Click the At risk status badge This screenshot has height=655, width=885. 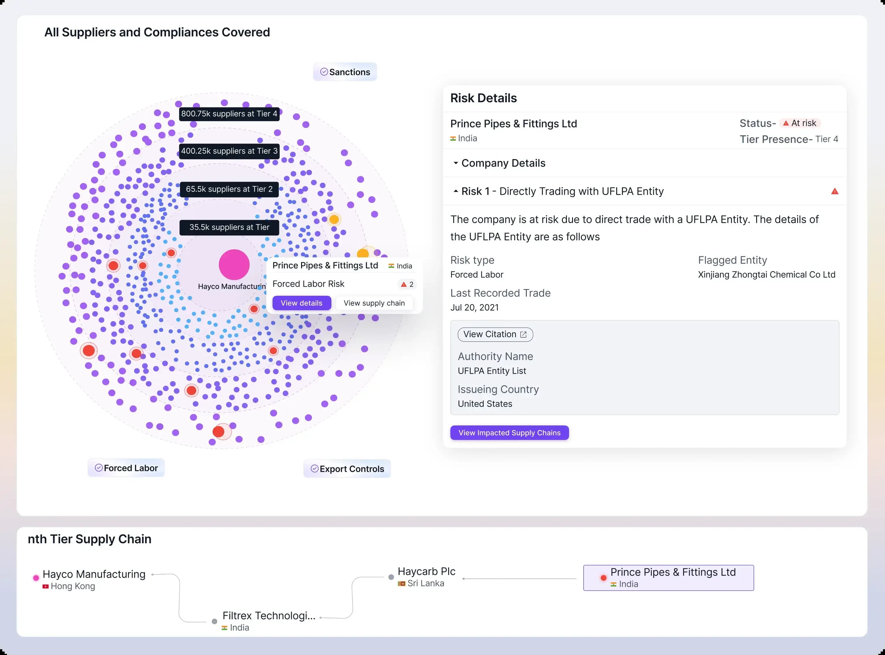[x=800, y=123]
